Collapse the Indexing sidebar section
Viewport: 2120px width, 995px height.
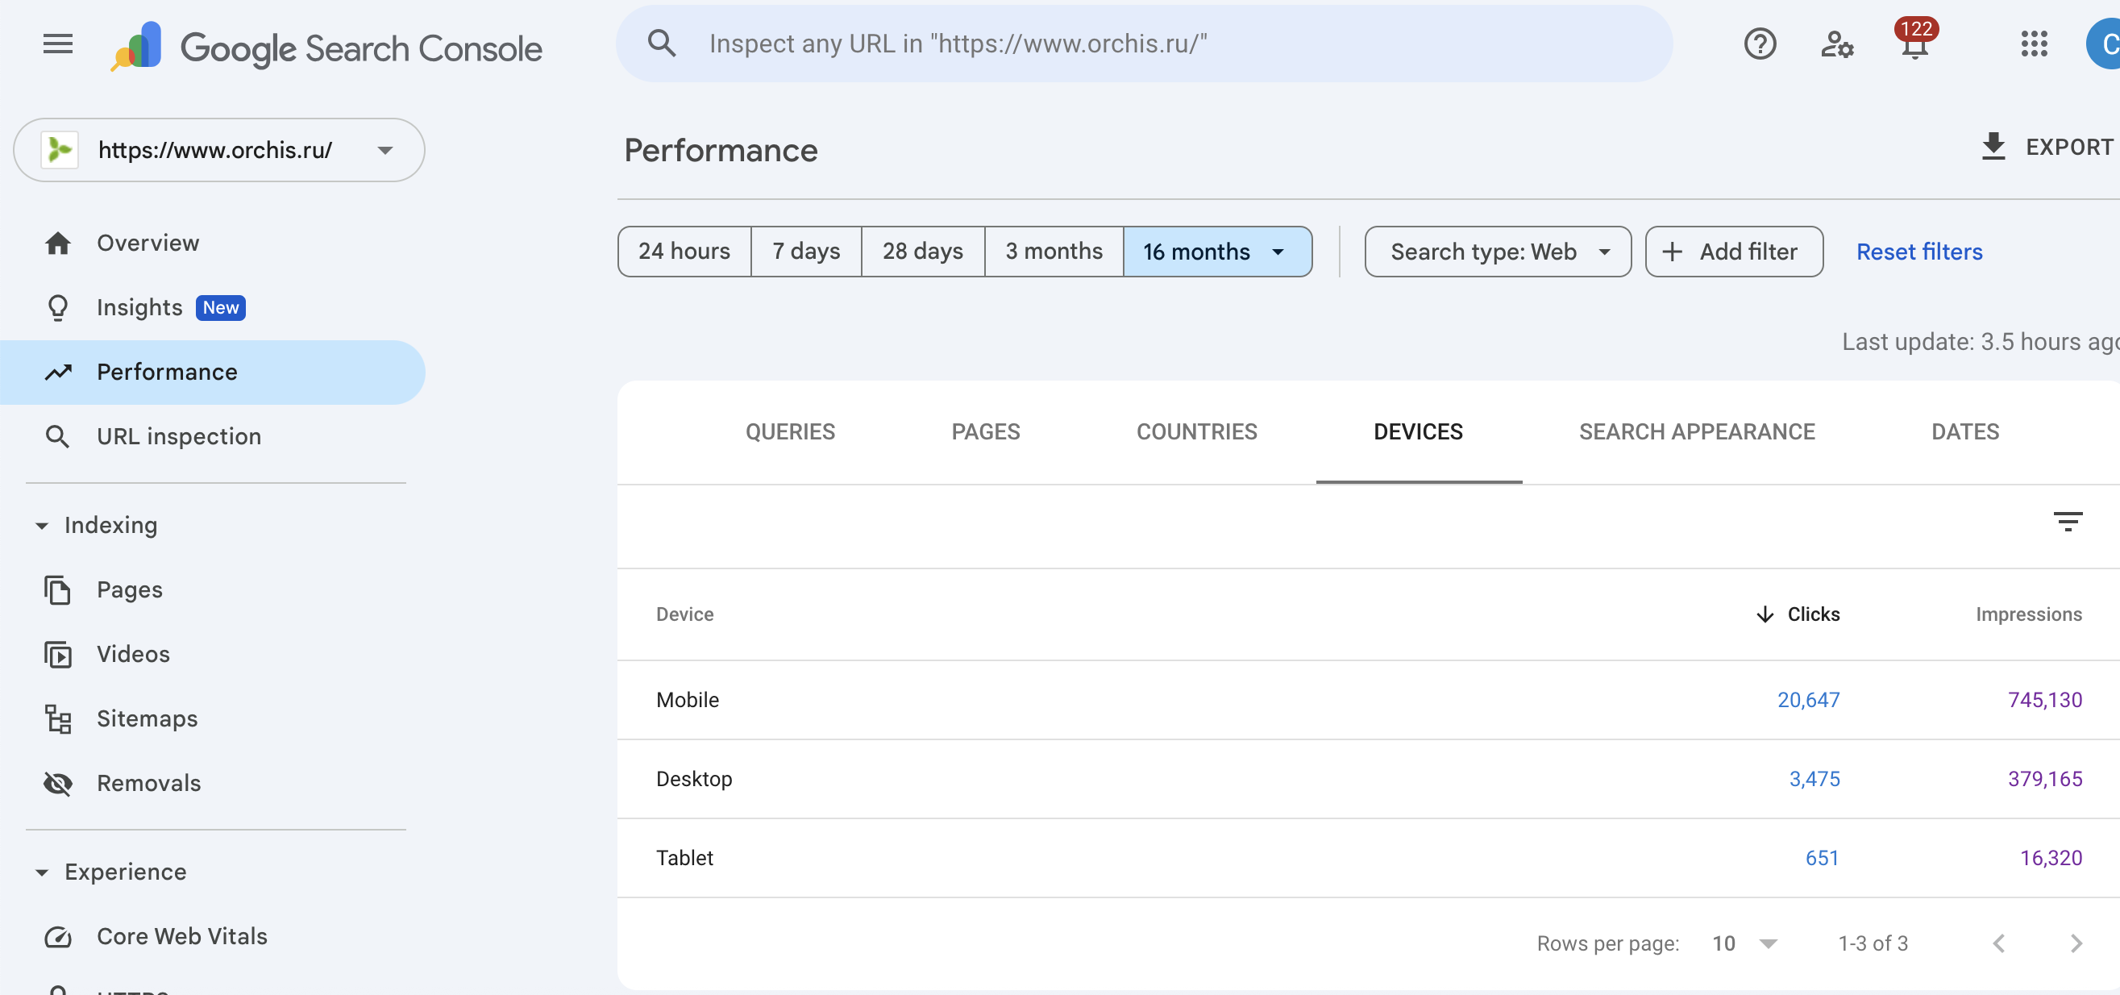click(x=42, y=525)
